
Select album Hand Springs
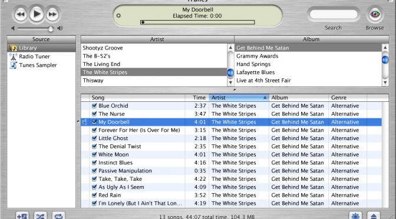(308, 64)
